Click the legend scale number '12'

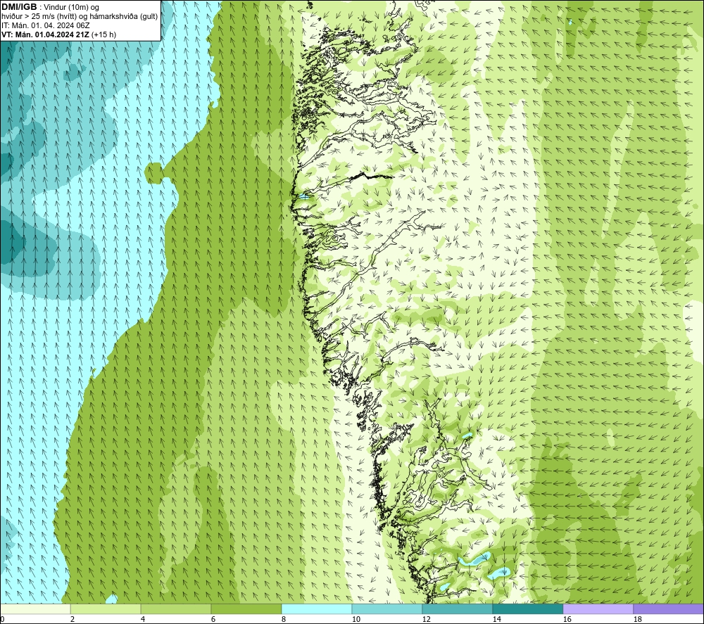click(x=426, y=620)
